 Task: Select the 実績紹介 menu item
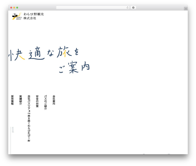tap(21, 100)
